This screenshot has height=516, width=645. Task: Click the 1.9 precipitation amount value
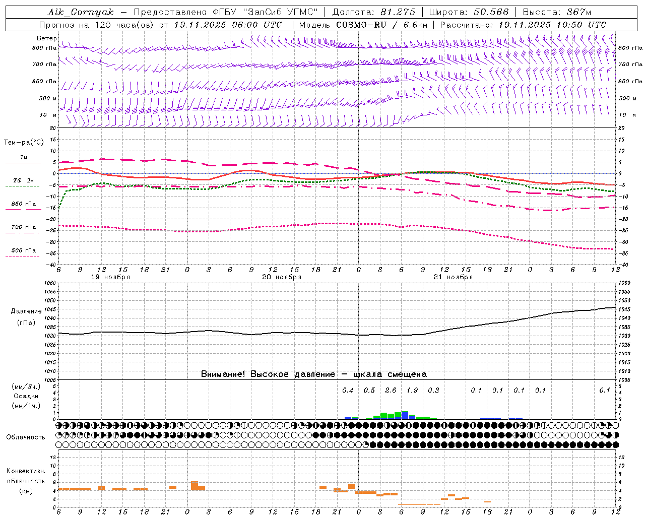(412, 391)
